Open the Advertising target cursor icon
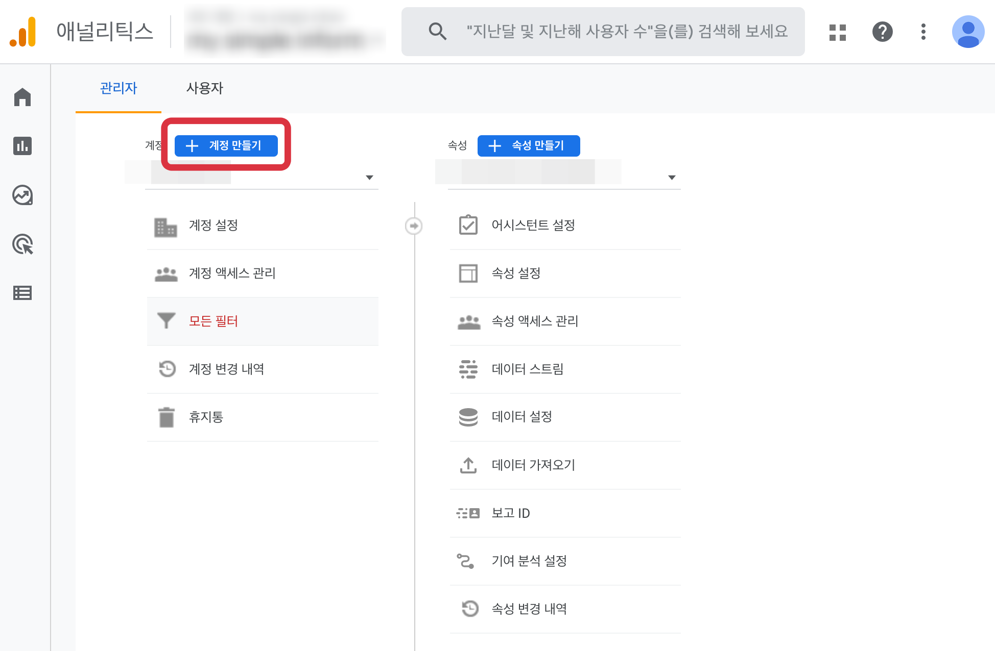This screenshot has width=995, height=651. pos(22,244)
